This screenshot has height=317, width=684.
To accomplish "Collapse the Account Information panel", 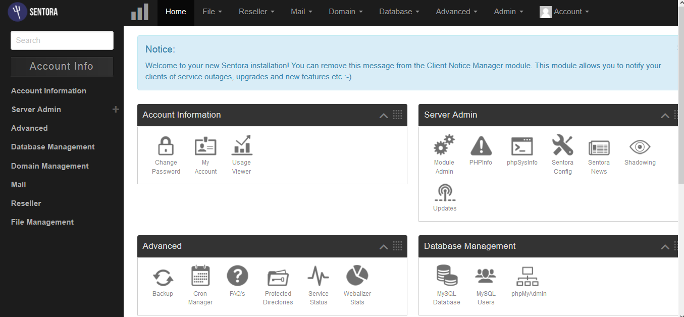I will point(384,116).
